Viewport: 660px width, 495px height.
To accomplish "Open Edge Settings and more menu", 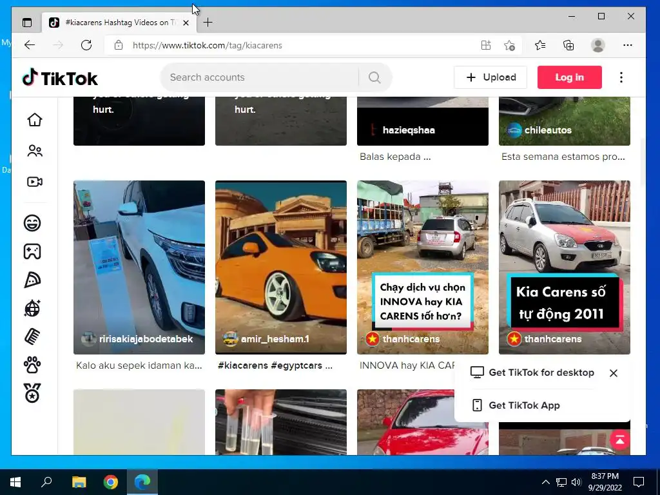I will [628, 45].
